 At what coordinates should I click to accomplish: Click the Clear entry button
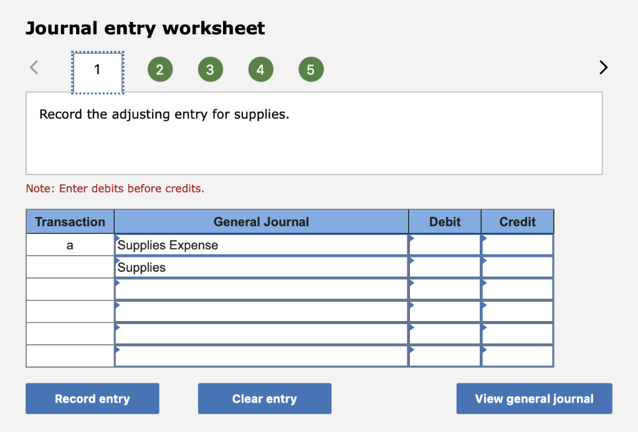[x=264, y=398]
